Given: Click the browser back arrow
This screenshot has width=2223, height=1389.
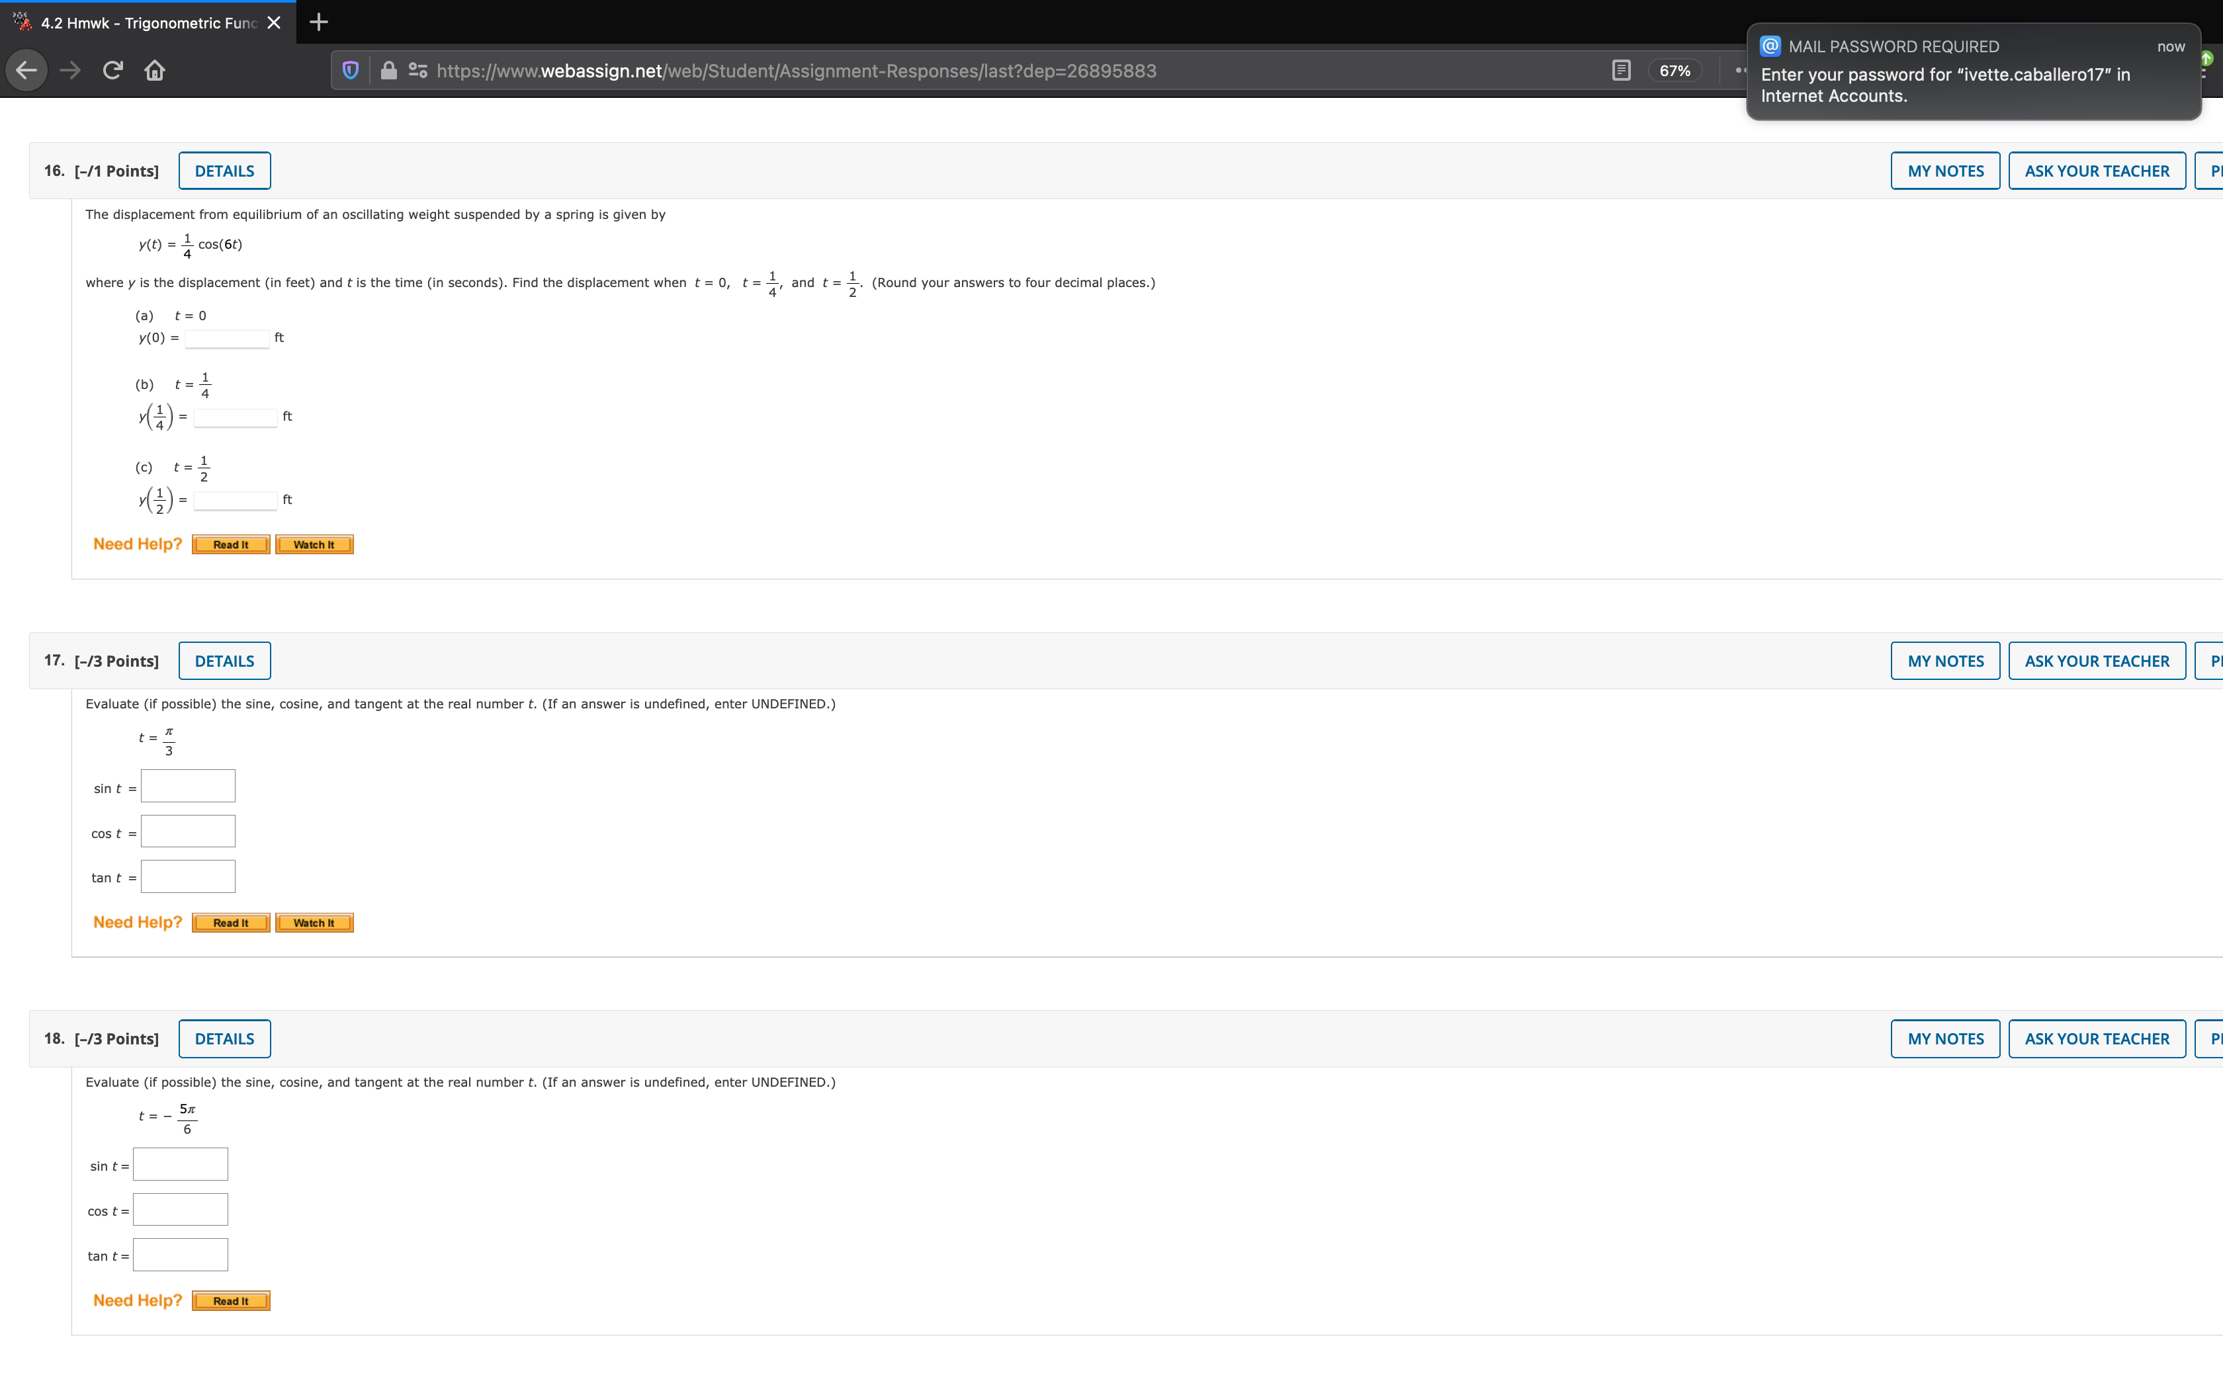Looking at the screenshot, I should click(26, 71).
